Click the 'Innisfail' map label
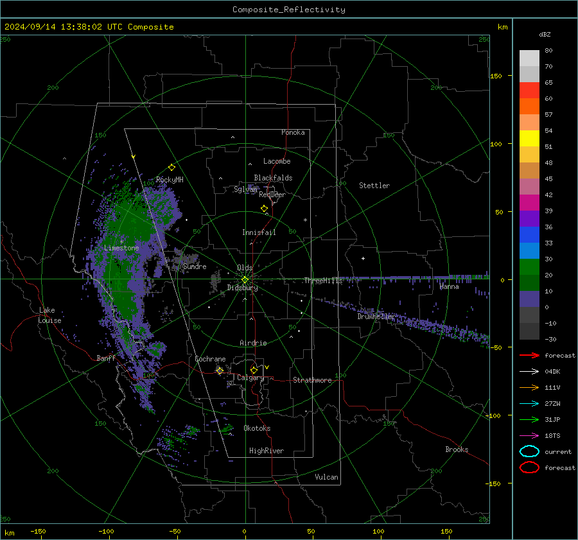Screen dimensions: 578x540 point(259,232)
